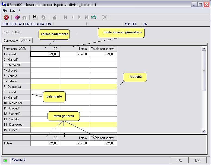This screenshot has height=165, width=211.
Task: Select the Incassi tab
Action: (x=26, y=40)
